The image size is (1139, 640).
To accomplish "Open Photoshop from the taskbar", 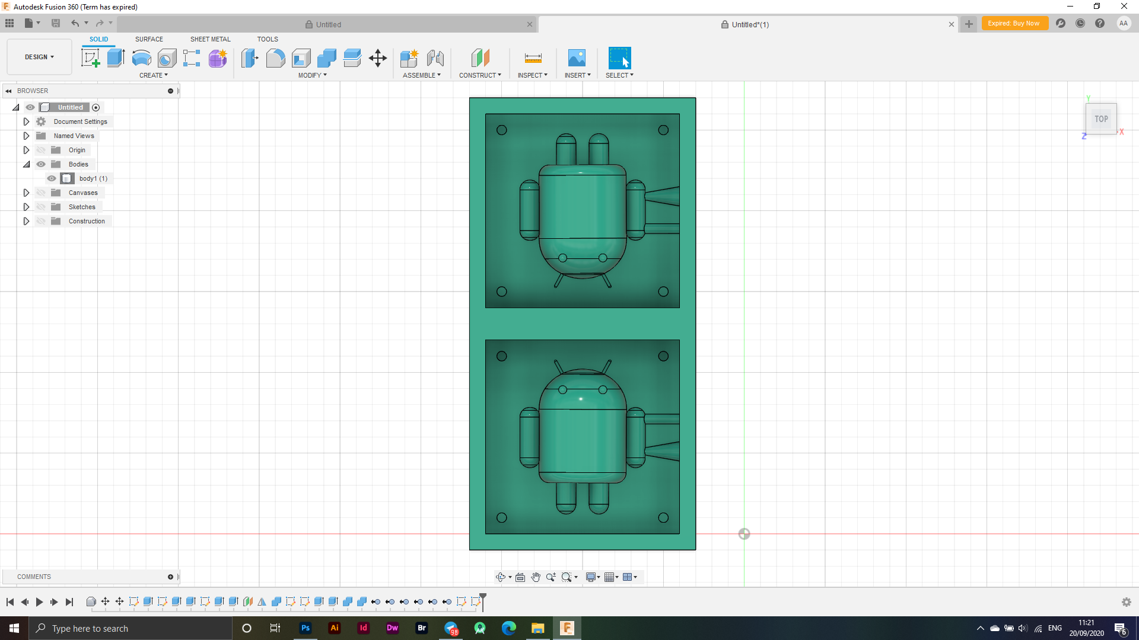I will pos(306,628).
